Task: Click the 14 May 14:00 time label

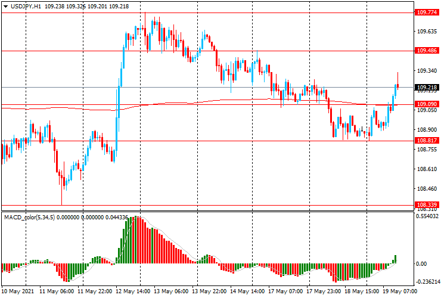Action: (247, 292)
